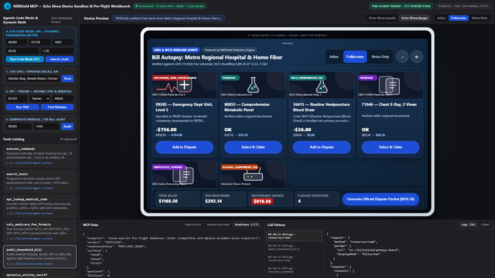
Task: Select the audit_household_bill entry in Call History
Action: click(x=294, y=247)
